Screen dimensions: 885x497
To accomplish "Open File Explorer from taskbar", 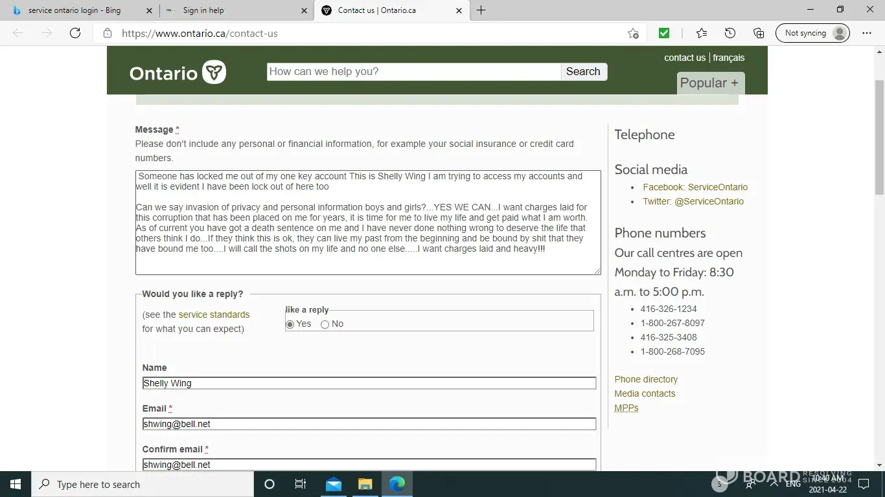I will 365,484.
